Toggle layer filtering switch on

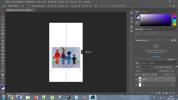pyautogui.click(x=177, y=66)
